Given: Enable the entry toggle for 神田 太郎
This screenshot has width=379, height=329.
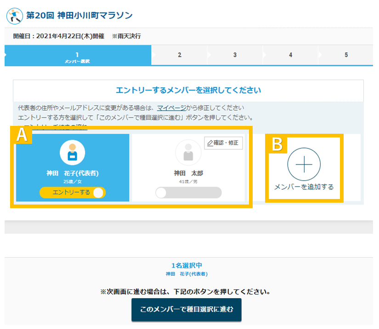Looking at the screenshot, I should pos(188,193).
